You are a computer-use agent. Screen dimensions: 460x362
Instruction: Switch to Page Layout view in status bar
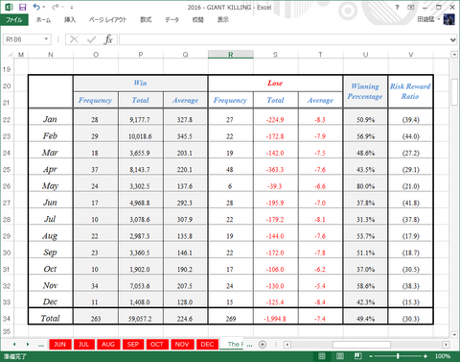340,356
